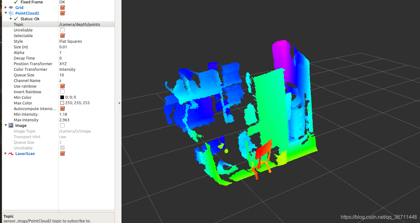
Task: Click the Grid display icon
Action: [11, 7]
